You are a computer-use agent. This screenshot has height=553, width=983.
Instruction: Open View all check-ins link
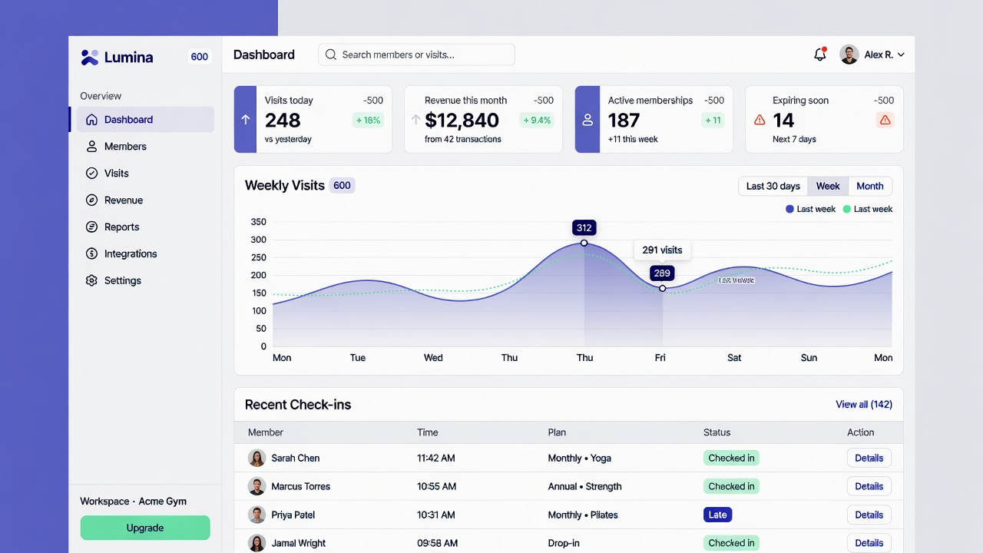863,404
